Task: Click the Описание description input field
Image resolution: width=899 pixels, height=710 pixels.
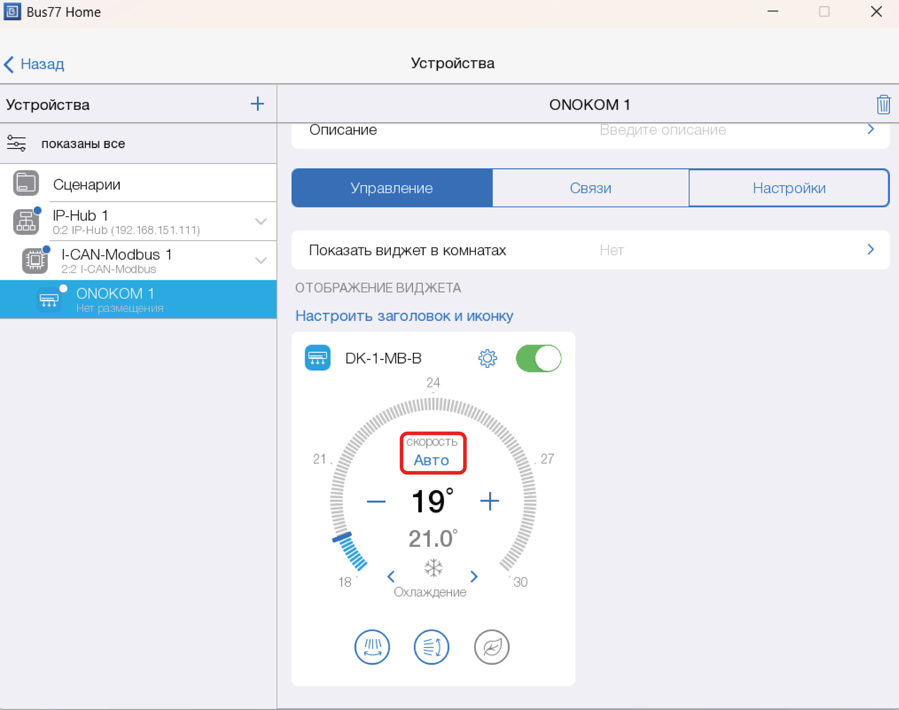Action: [x=662, y=131]
